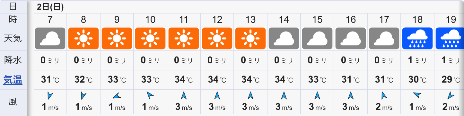
Task: Click the sunny weather icon at 12 o'clock
Action: (x=217, y=39)
